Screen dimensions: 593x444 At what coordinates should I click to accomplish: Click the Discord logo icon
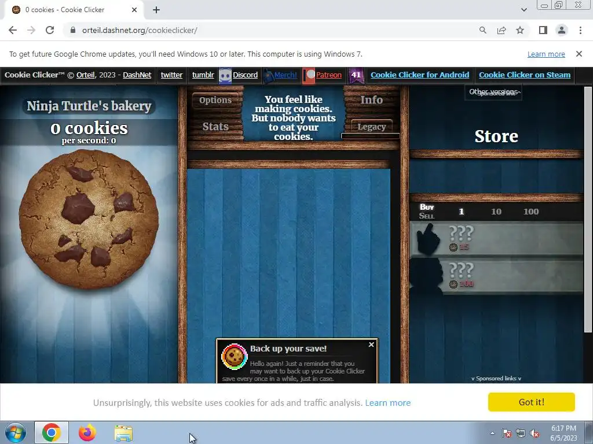[x=225, y=76]
